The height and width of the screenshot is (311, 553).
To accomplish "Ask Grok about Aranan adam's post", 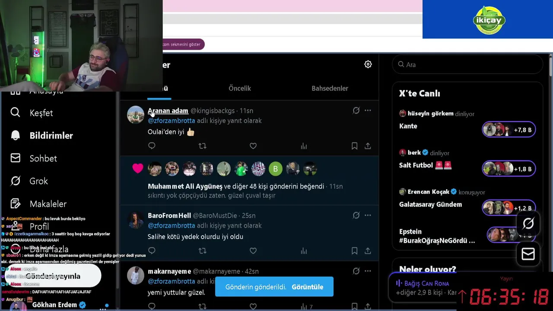I will (x=356, y=111).
